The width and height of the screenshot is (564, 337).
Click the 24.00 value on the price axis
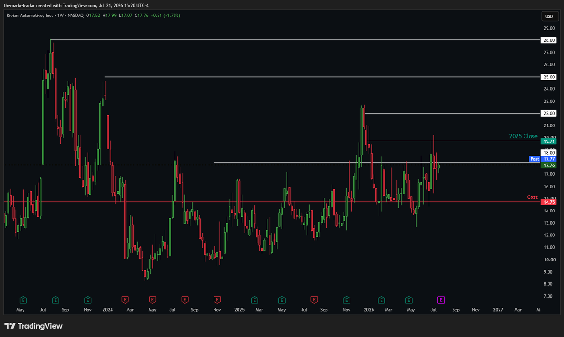pos(549,89)
